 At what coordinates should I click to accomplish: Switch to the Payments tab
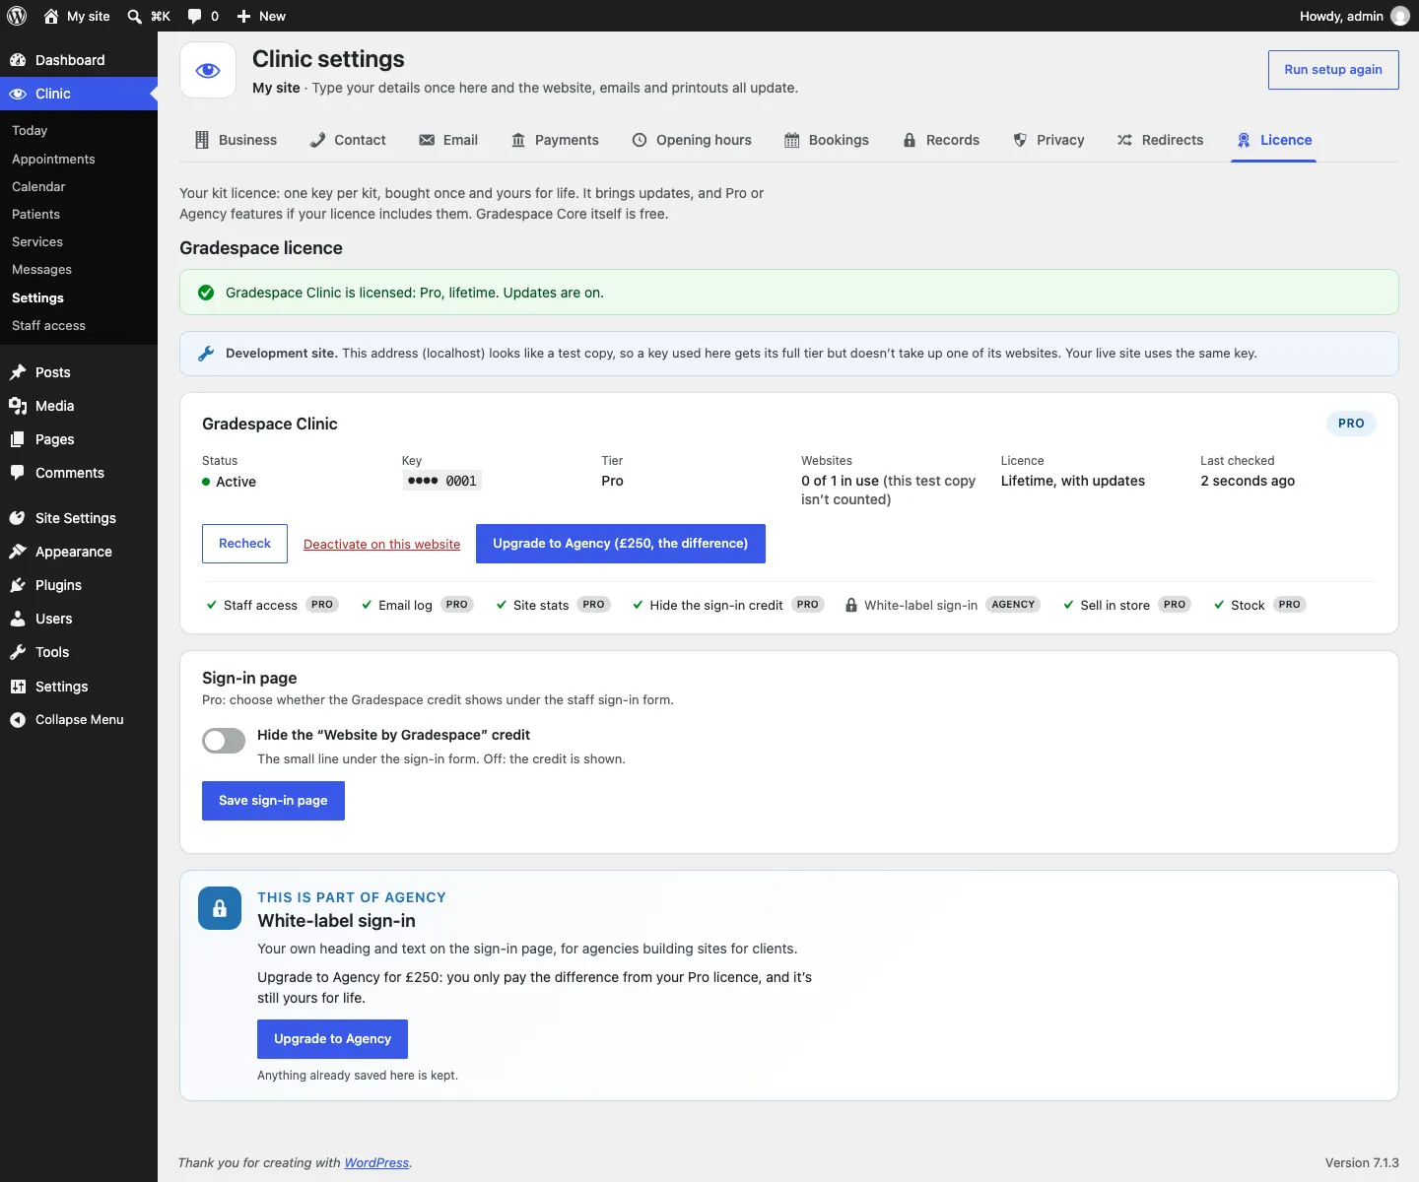click(x=555, y=140)
